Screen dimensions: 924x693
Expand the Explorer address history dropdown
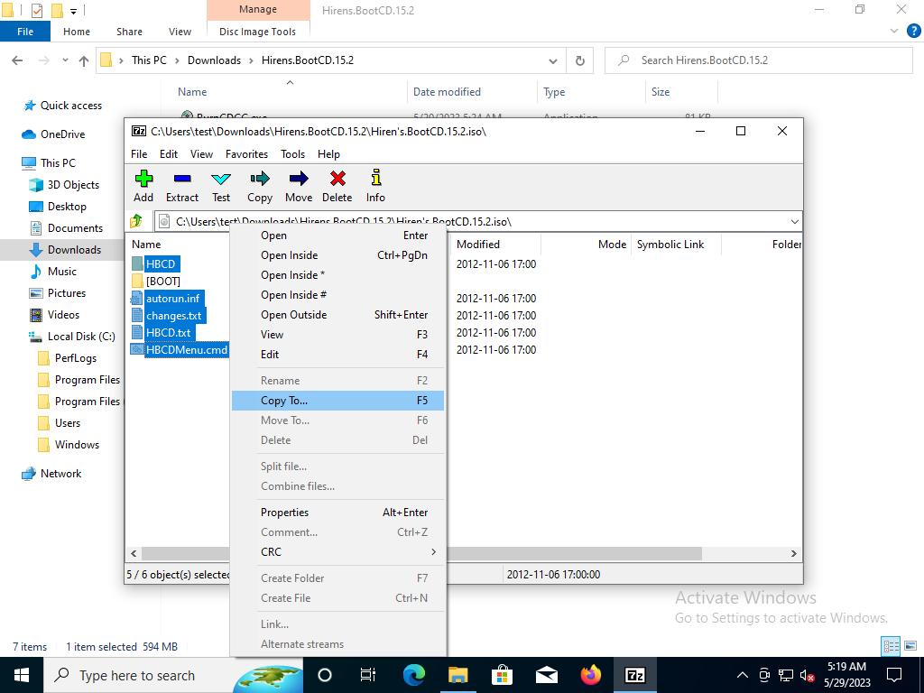[x=553, y=60]
